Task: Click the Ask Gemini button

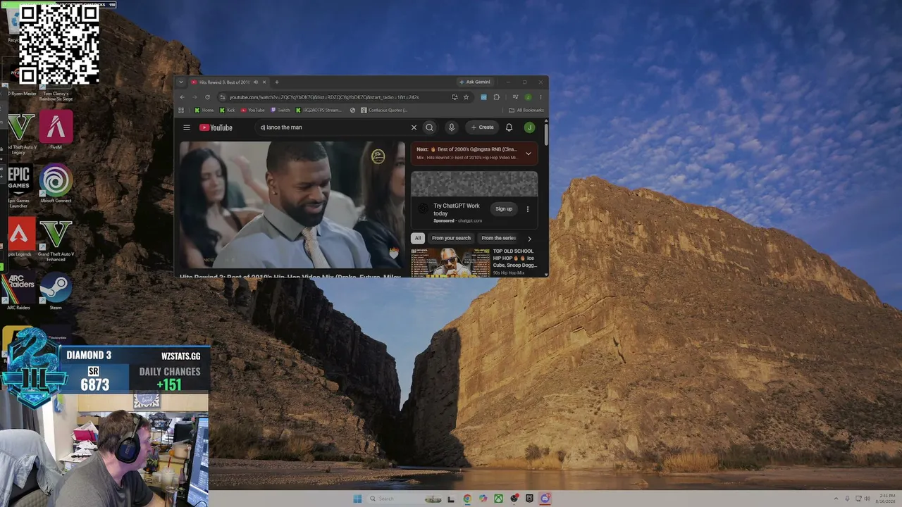Action: pos(474,82)
